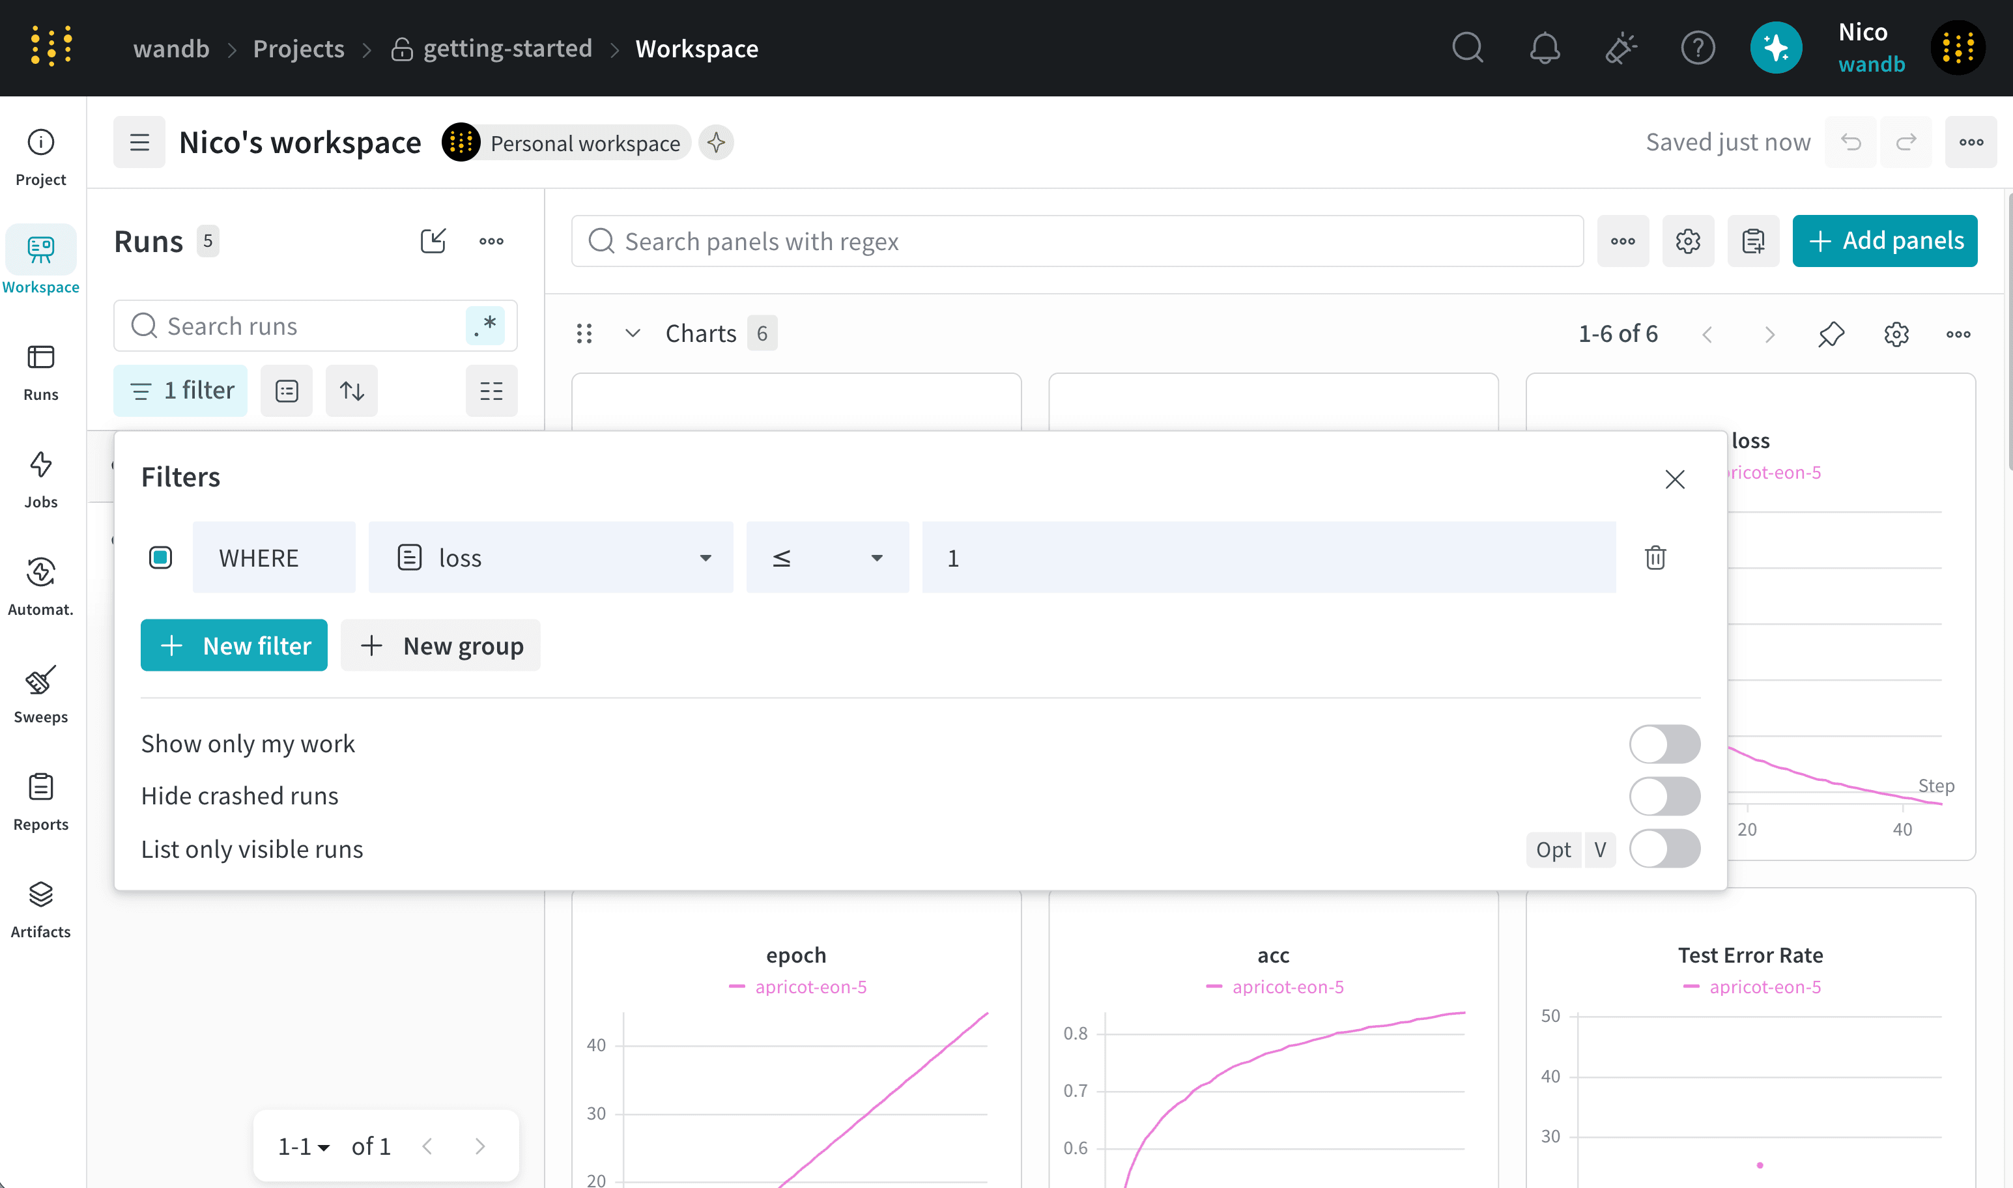Toggle the regex search mode for runs
This screenshot has height=1188, width=2013.
pos(485,326)
